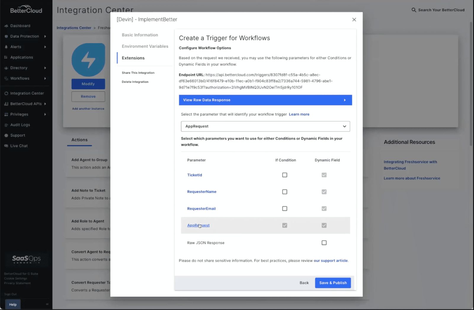
Task: Toggle RequesterName Dynamic Field checkbox
Action: (324, 192)
